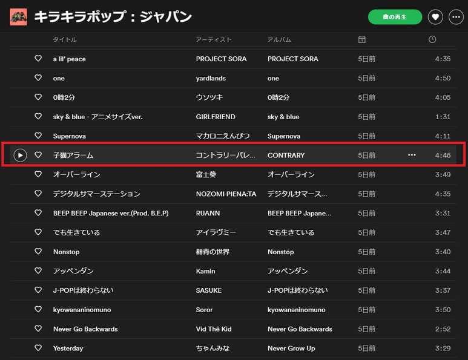
Task: Sort tracks by アーティスト column header
Action: (214, 39)
